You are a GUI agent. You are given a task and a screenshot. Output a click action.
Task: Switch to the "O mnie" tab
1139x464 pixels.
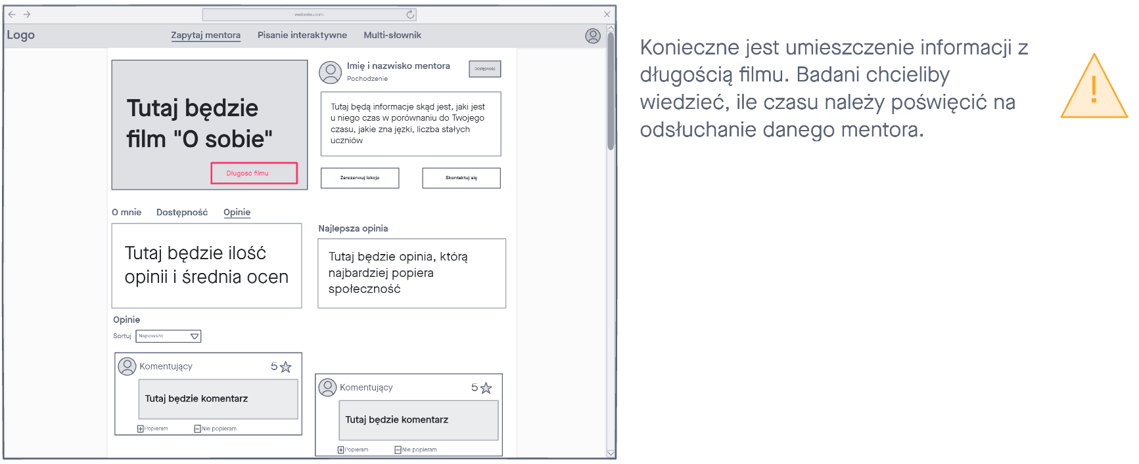tap(126, 212)
